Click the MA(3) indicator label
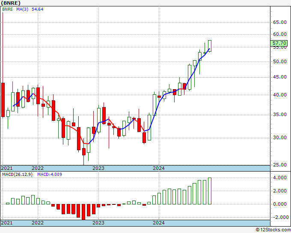The image size is (291, 233). tap(22, 9)
